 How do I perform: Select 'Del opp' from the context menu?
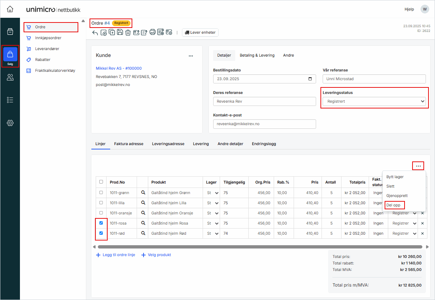(x=393, y=205)
